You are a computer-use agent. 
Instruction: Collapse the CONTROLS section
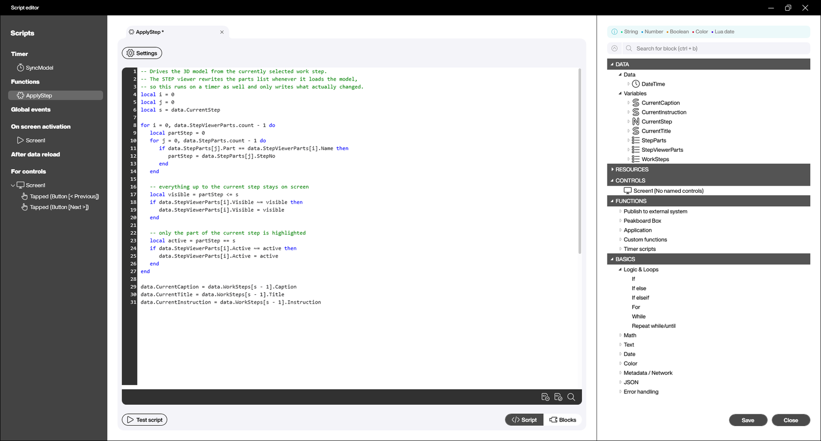tap(612, 181)
